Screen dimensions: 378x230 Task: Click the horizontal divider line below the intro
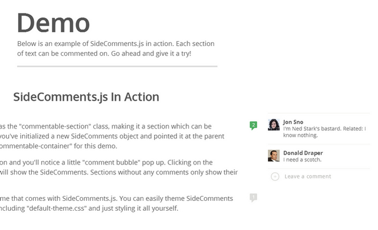[x=117, y=67]
